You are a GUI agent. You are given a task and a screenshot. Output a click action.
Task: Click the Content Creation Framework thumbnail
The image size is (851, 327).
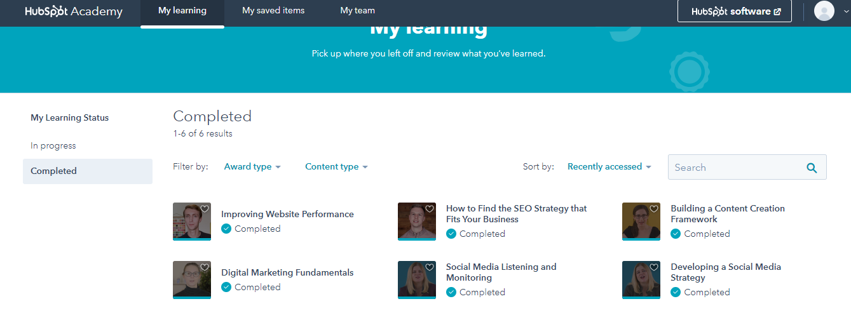pos(641,222)
